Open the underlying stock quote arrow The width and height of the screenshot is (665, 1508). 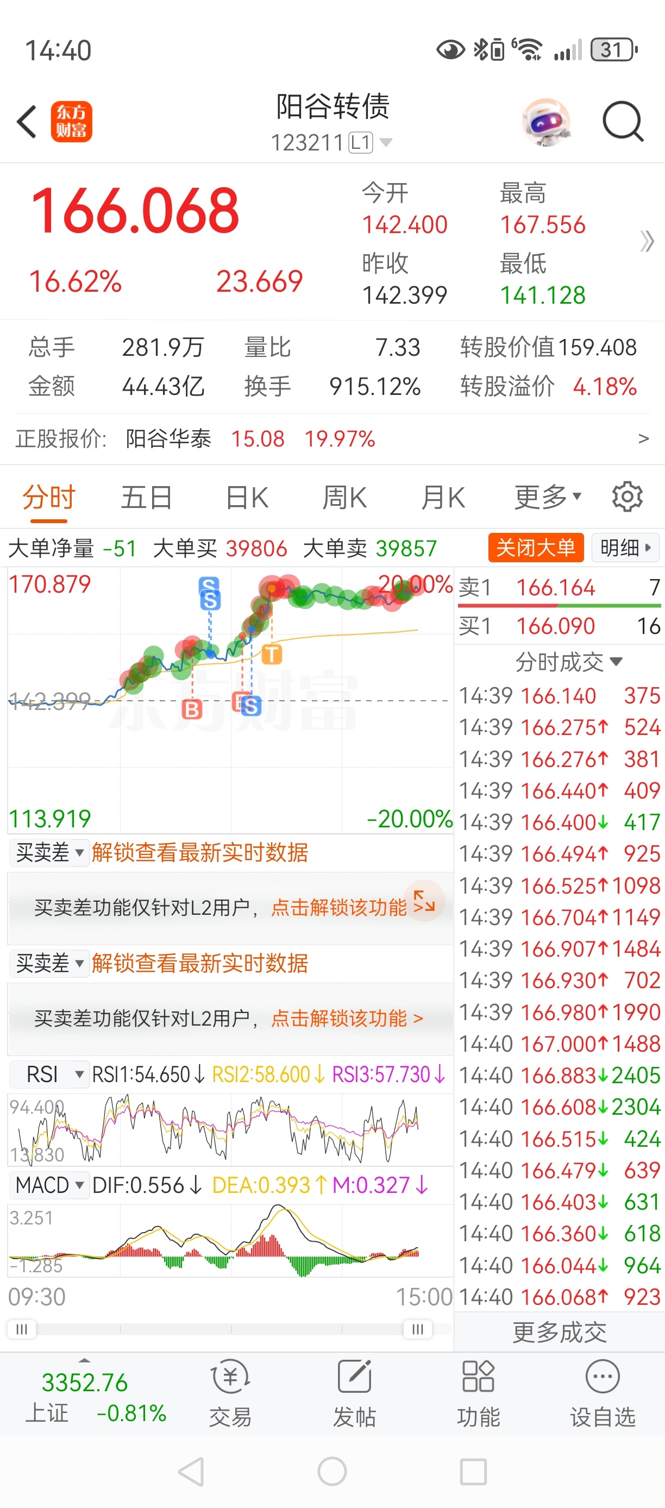click(x=643, y=438)
